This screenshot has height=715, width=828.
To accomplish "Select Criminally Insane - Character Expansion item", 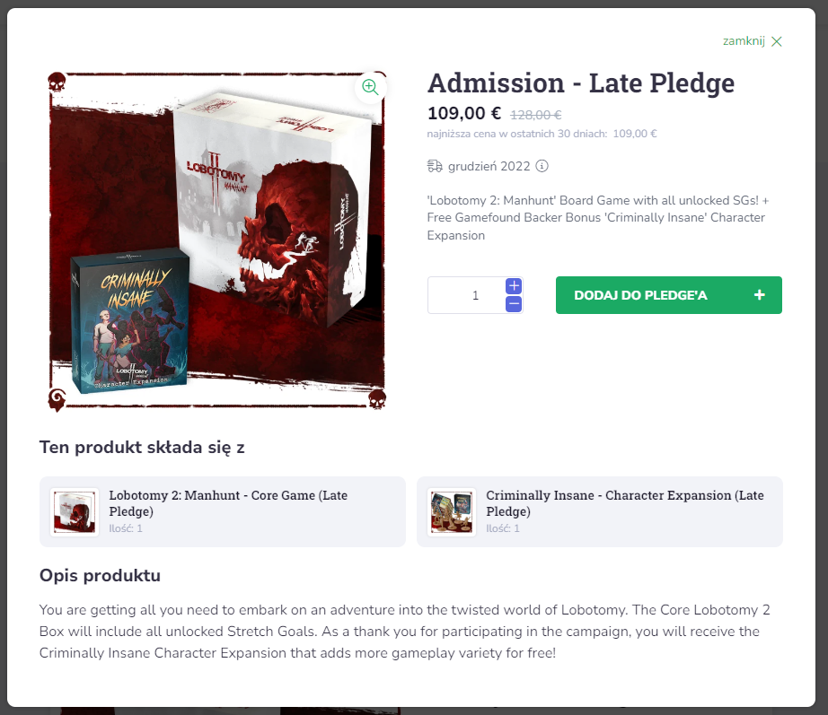I will (x=599, y=512).
